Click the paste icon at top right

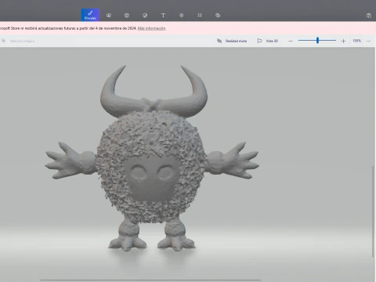click(x=369, y=16)
